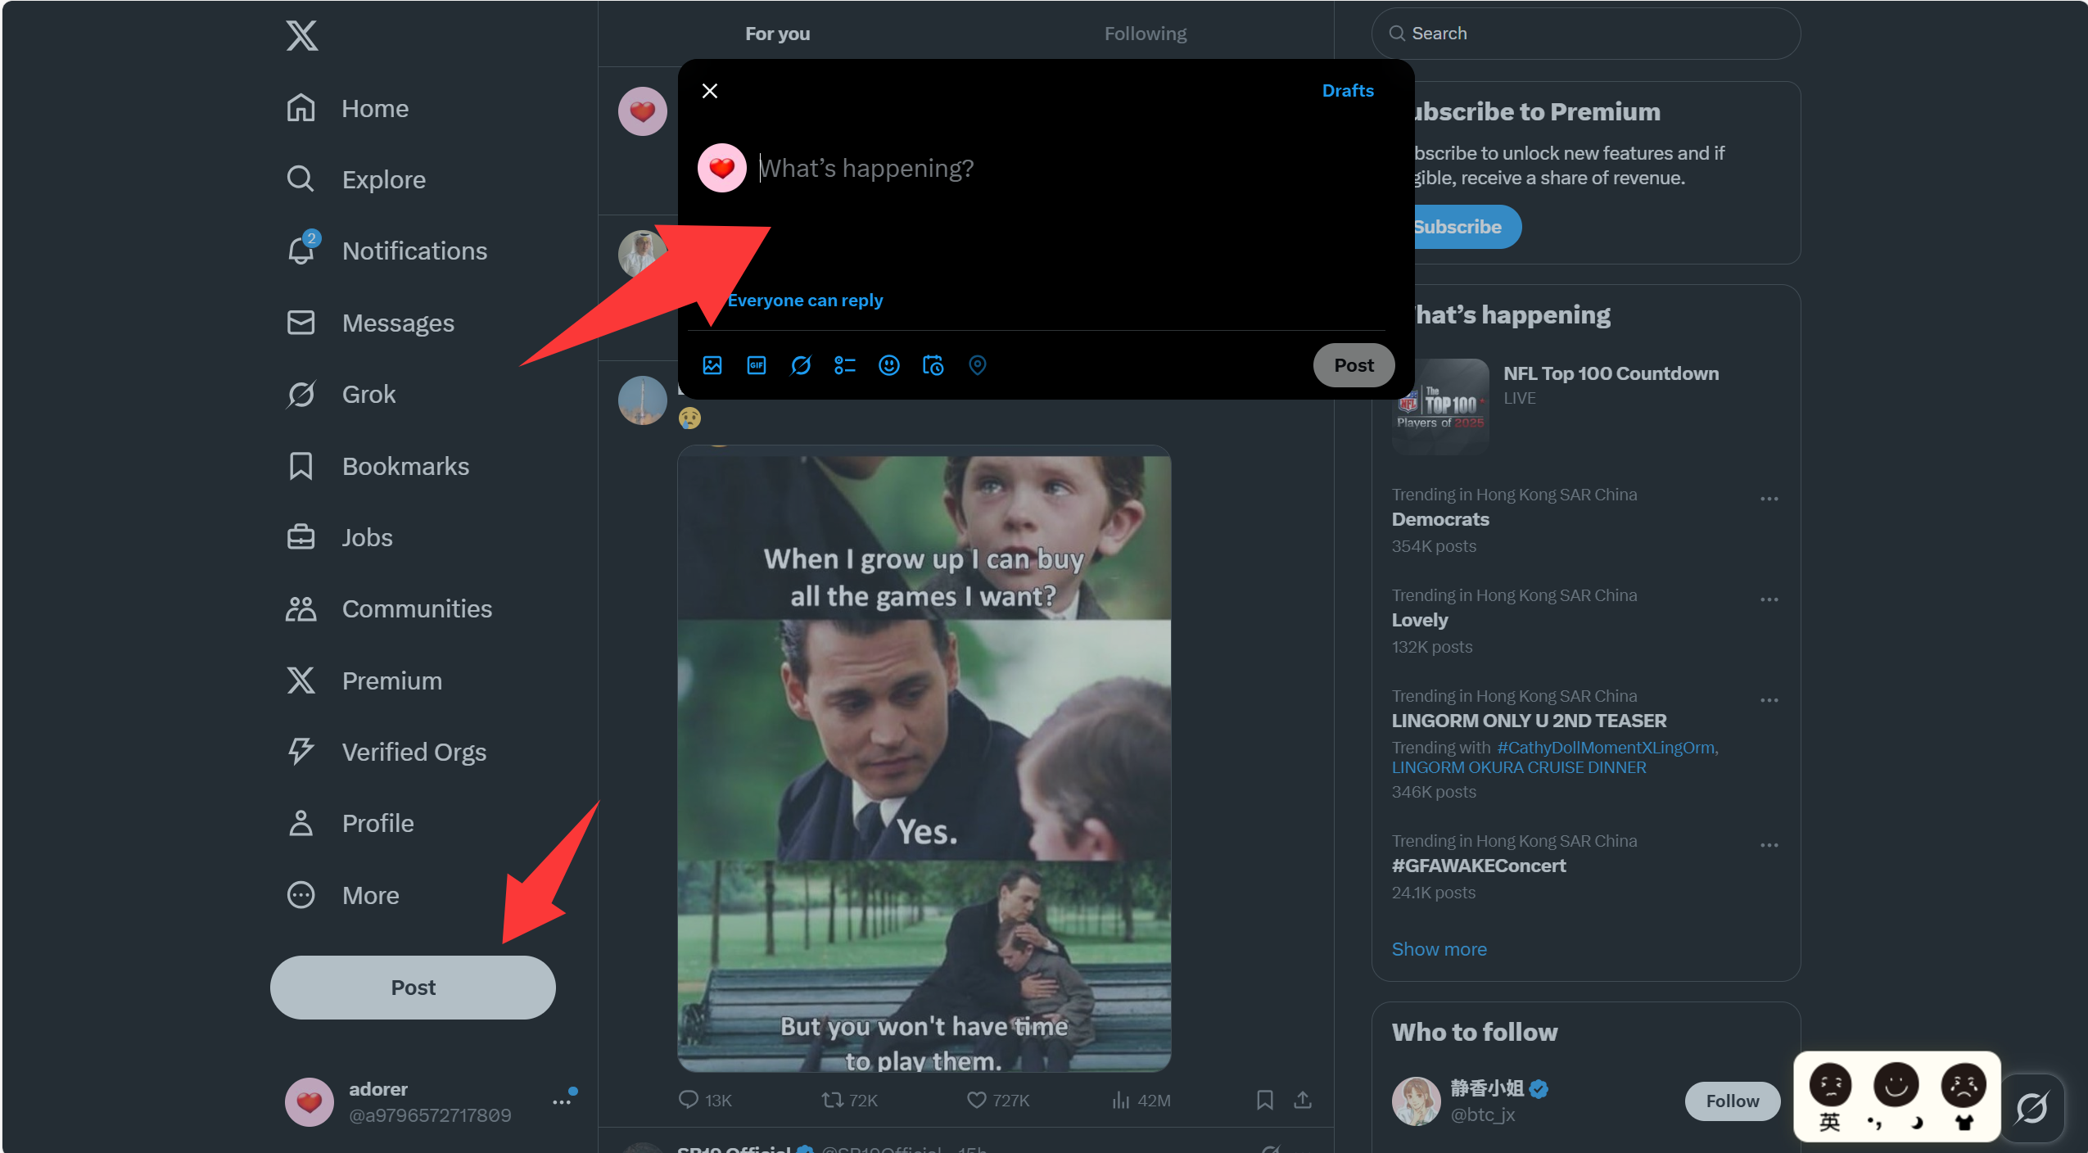Follow the 静香小姐 account
2088x1153 pixels.
[1731, 1101]
